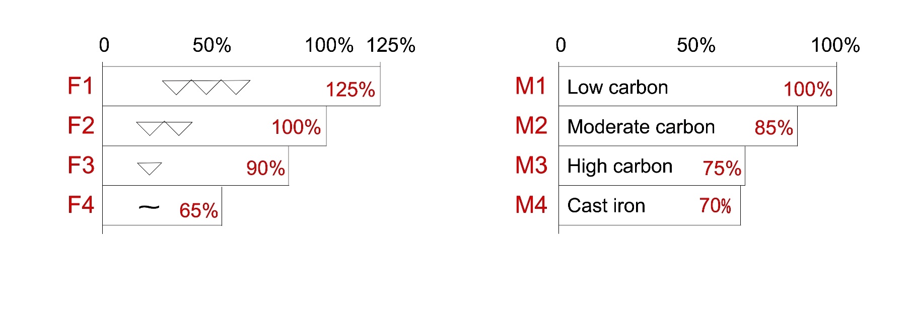Select the F1 row label
Screen dimensions: 913x315
81,86
